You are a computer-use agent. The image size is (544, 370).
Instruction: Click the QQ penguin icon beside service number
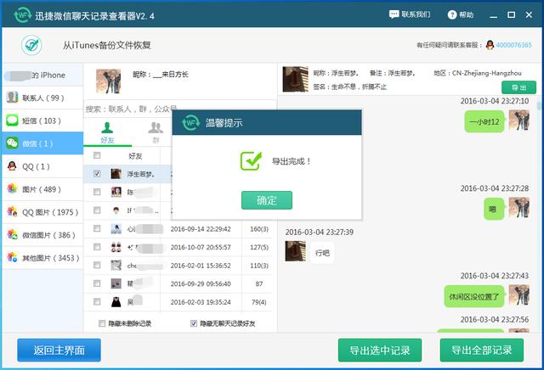click(490, 45)
